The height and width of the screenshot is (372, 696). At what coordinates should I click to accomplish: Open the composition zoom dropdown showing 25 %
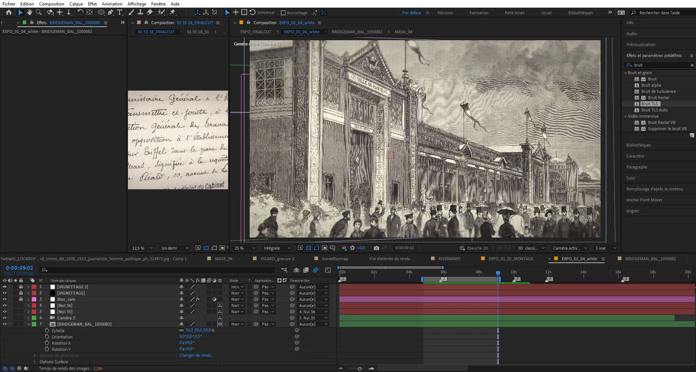(x=244, y=248)
